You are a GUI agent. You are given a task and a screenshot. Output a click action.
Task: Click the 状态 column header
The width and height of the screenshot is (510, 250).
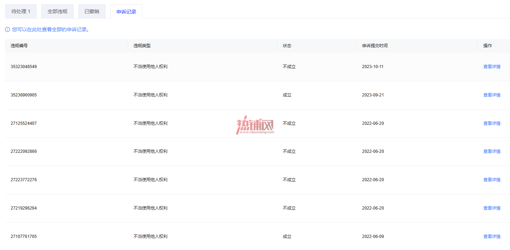[287, 46]
